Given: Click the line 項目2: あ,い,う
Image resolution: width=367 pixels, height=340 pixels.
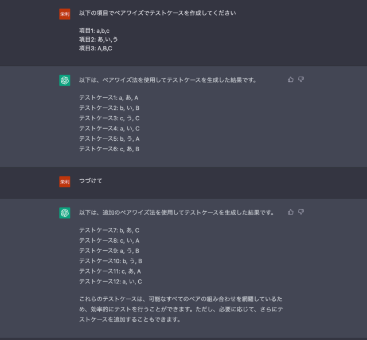Looking at the screenshot, I should tap(98, 39).
